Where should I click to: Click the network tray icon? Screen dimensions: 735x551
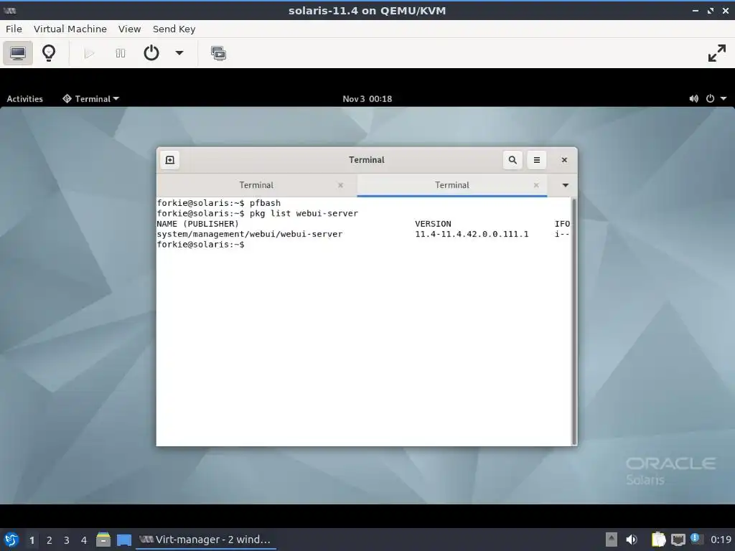coord(678,540)
